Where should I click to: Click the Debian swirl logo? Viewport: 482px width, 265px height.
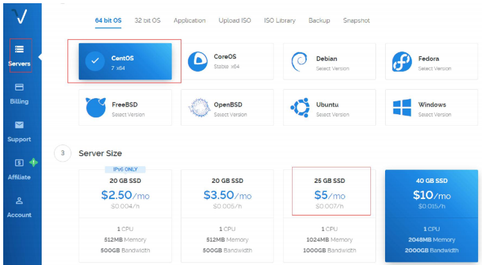[299, 62]
